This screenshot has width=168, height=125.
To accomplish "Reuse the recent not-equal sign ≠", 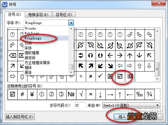I will click(x=22, y=94).
